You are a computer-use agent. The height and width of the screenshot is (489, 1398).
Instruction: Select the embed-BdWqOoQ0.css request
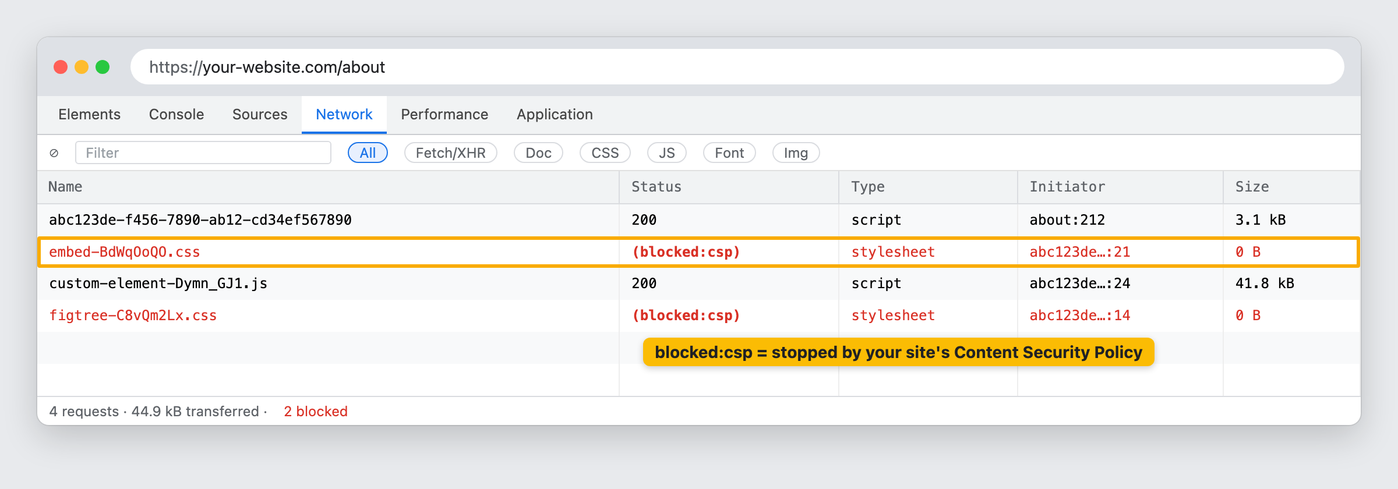point(698,252)
